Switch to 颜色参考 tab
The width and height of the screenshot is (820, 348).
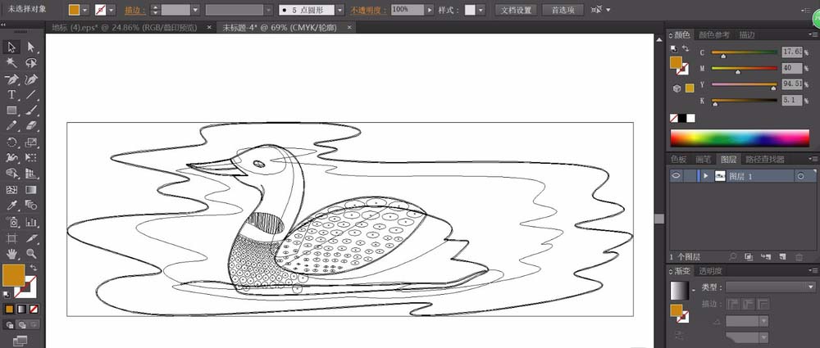click(x=714, y=35)
